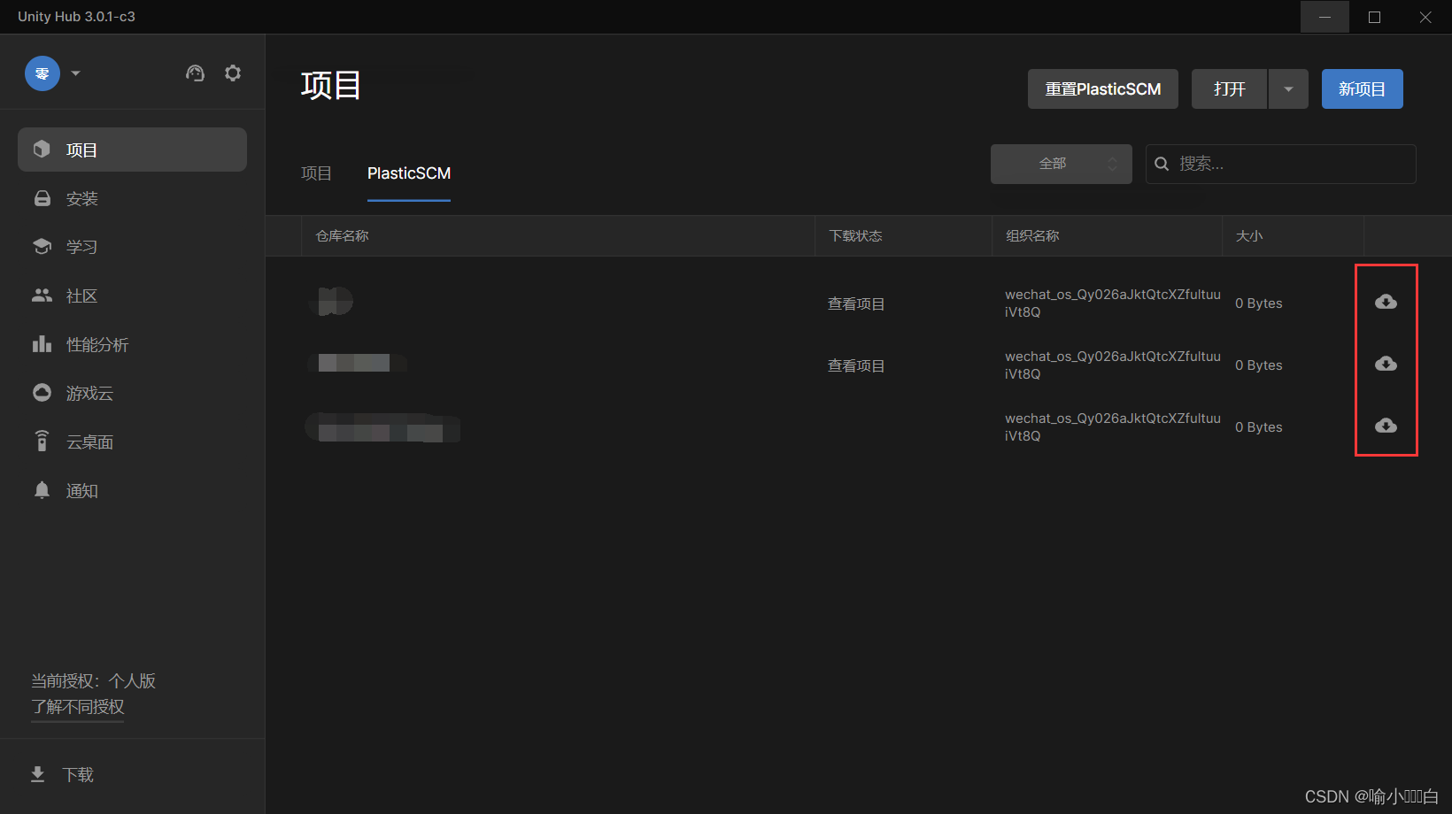
Task: Open 社区 in the sidebar
Action: point(132,296)
